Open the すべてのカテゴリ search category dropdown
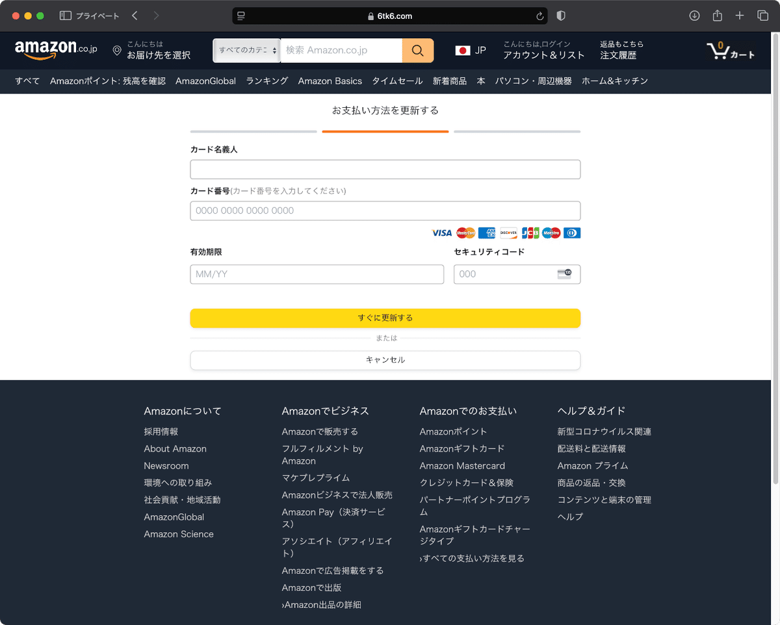The image size is (780, 625). (x=246, y=50)
